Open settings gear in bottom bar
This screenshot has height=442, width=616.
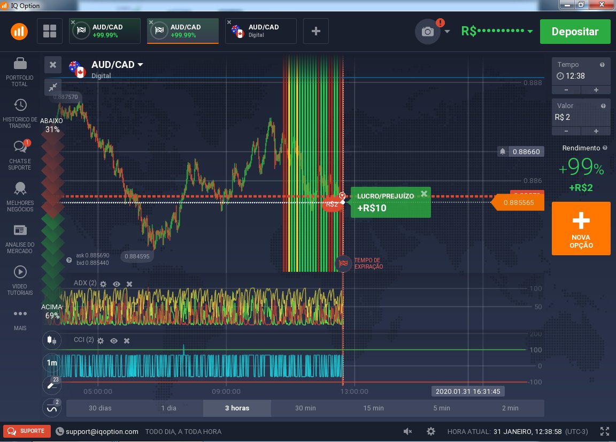click(x=431, y=431)
